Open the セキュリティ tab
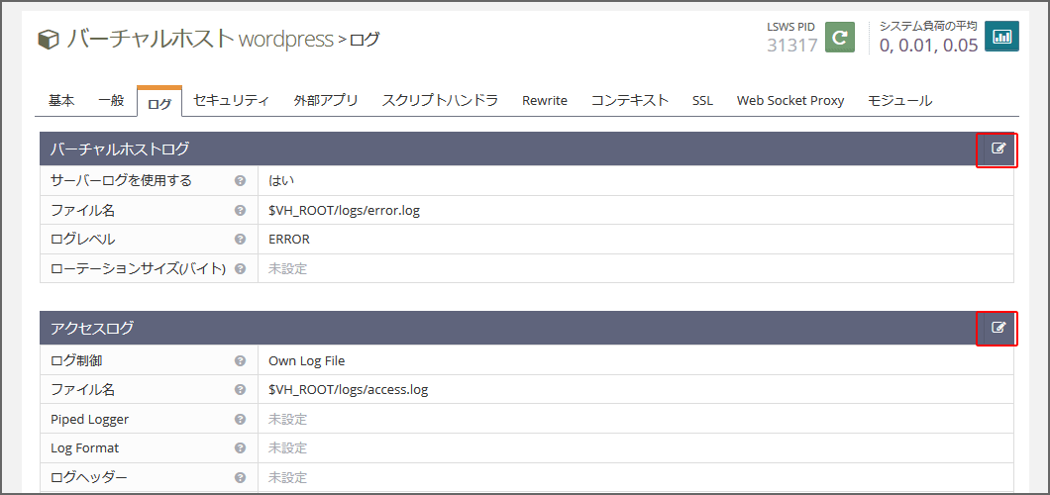Screen dimensions: 1050x495 coord(231,101)
